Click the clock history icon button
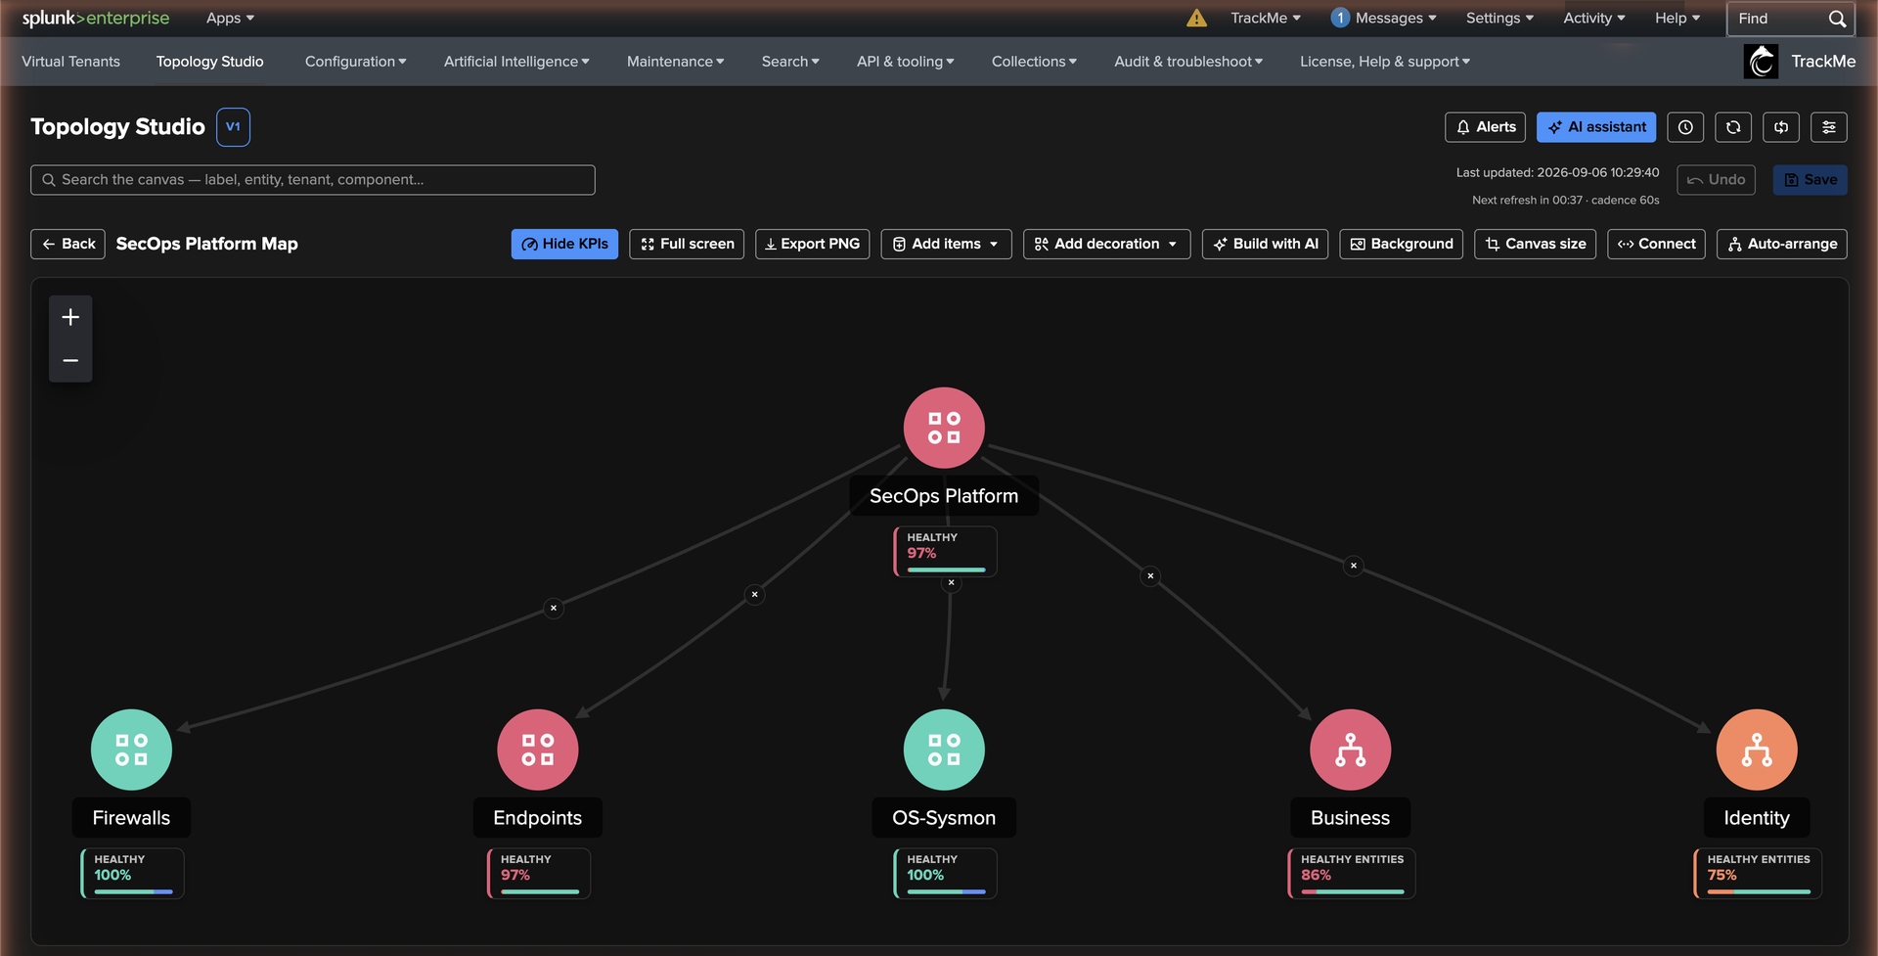 (1685, 127)
